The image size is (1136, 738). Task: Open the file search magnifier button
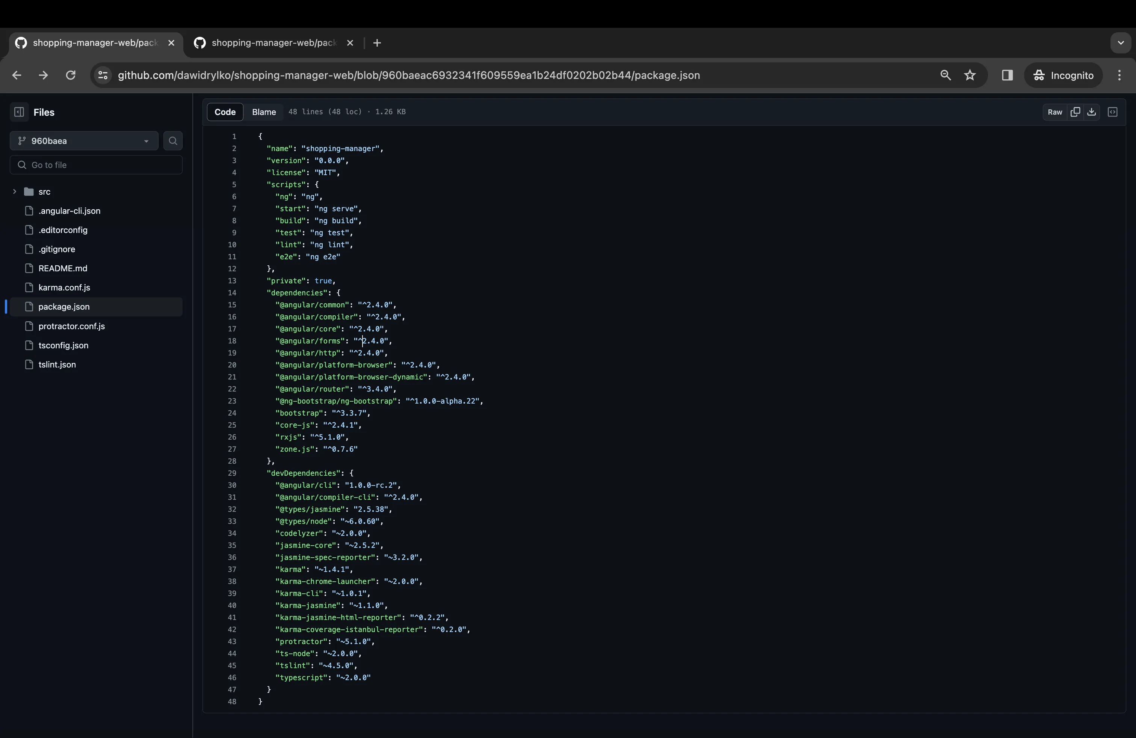point(173,141)
